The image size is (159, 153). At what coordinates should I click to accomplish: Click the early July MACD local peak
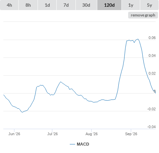point(61,82)
